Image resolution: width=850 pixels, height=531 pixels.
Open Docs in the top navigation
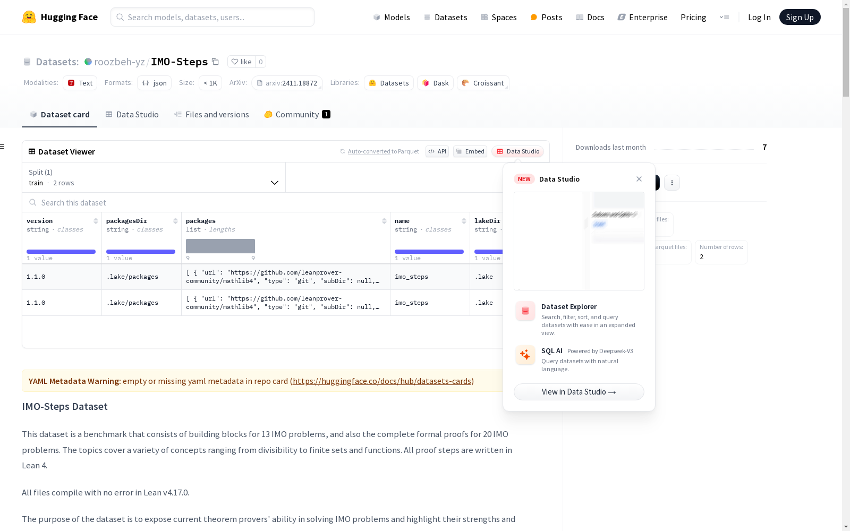(x=590, y=17)
